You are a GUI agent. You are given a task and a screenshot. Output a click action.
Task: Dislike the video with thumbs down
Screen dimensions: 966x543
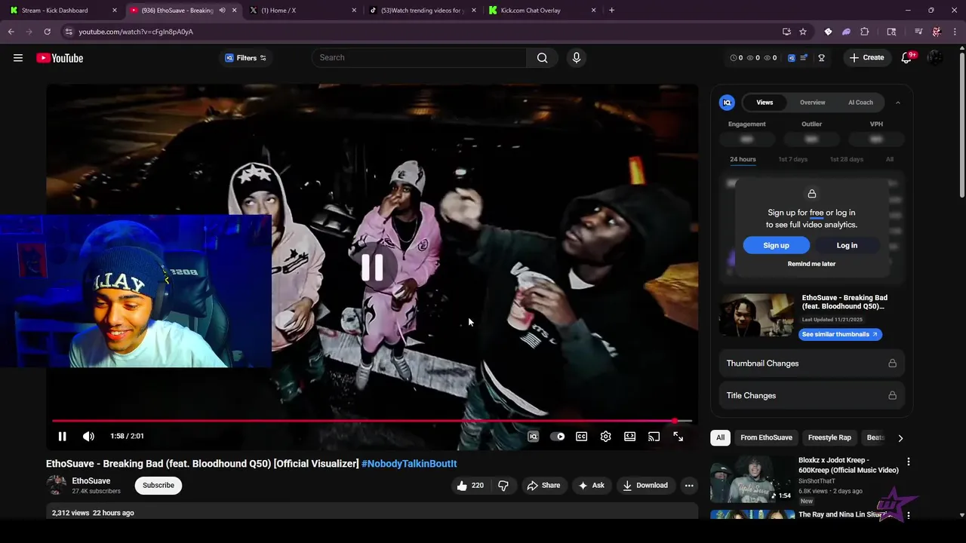pos(503,486)
